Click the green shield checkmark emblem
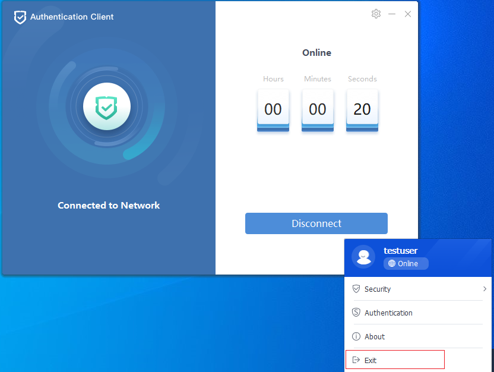This screenshot has height=372, width=494. 107,107
